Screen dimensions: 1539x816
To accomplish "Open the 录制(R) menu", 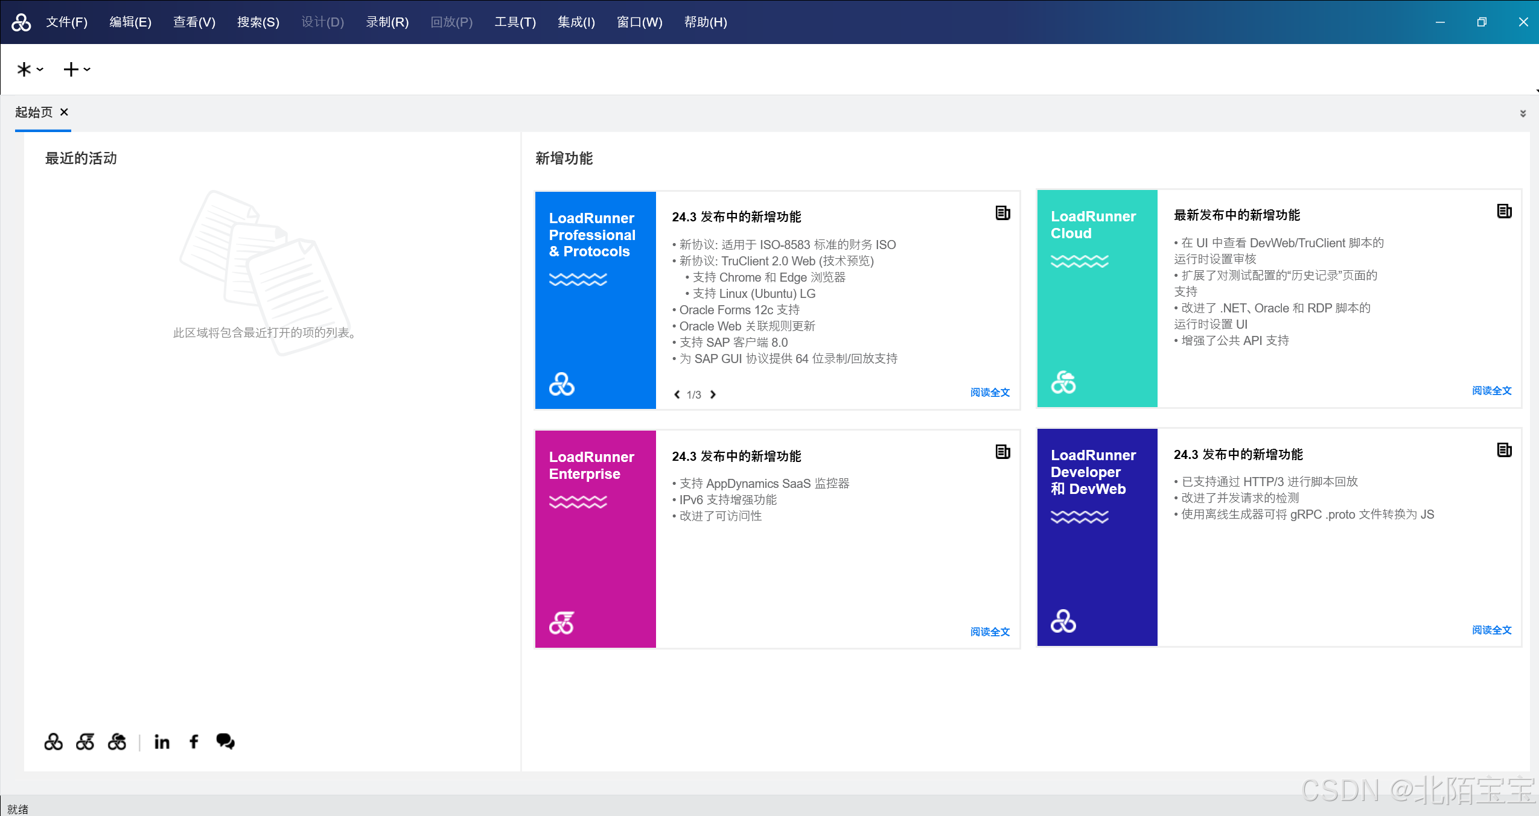I will tap(387, 22).
